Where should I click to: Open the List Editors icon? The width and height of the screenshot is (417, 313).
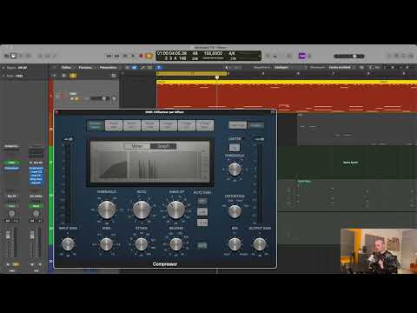pos(389,56)
